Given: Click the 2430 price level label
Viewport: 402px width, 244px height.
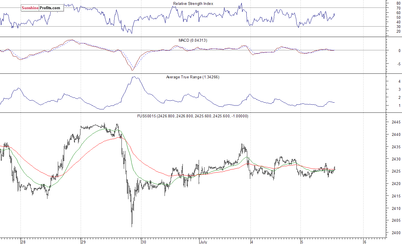Looking at the screenshot, I should tap(396, 159).
